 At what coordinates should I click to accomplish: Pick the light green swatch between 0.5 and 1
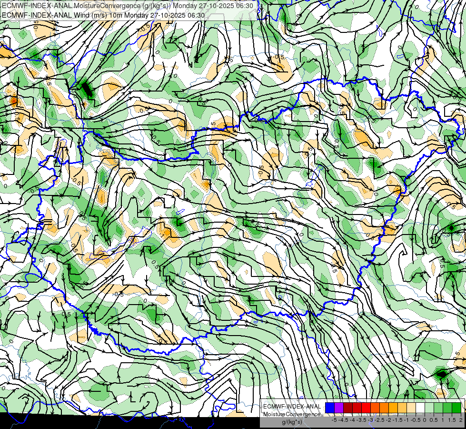point(438,408)
